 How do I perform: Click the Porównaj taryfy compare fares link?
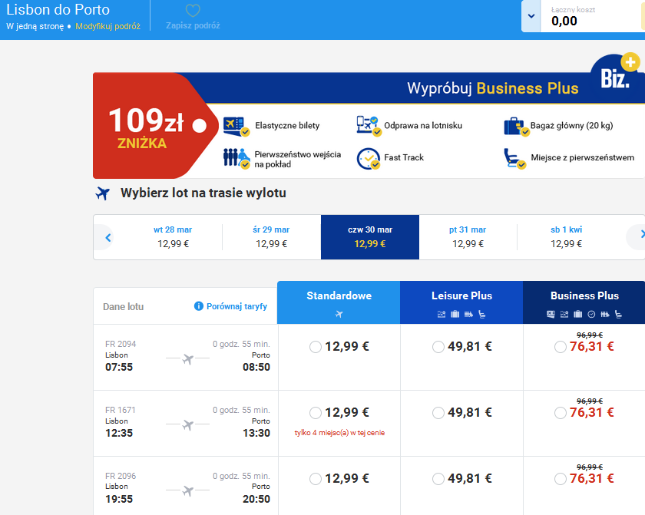(x=237, y=306)
